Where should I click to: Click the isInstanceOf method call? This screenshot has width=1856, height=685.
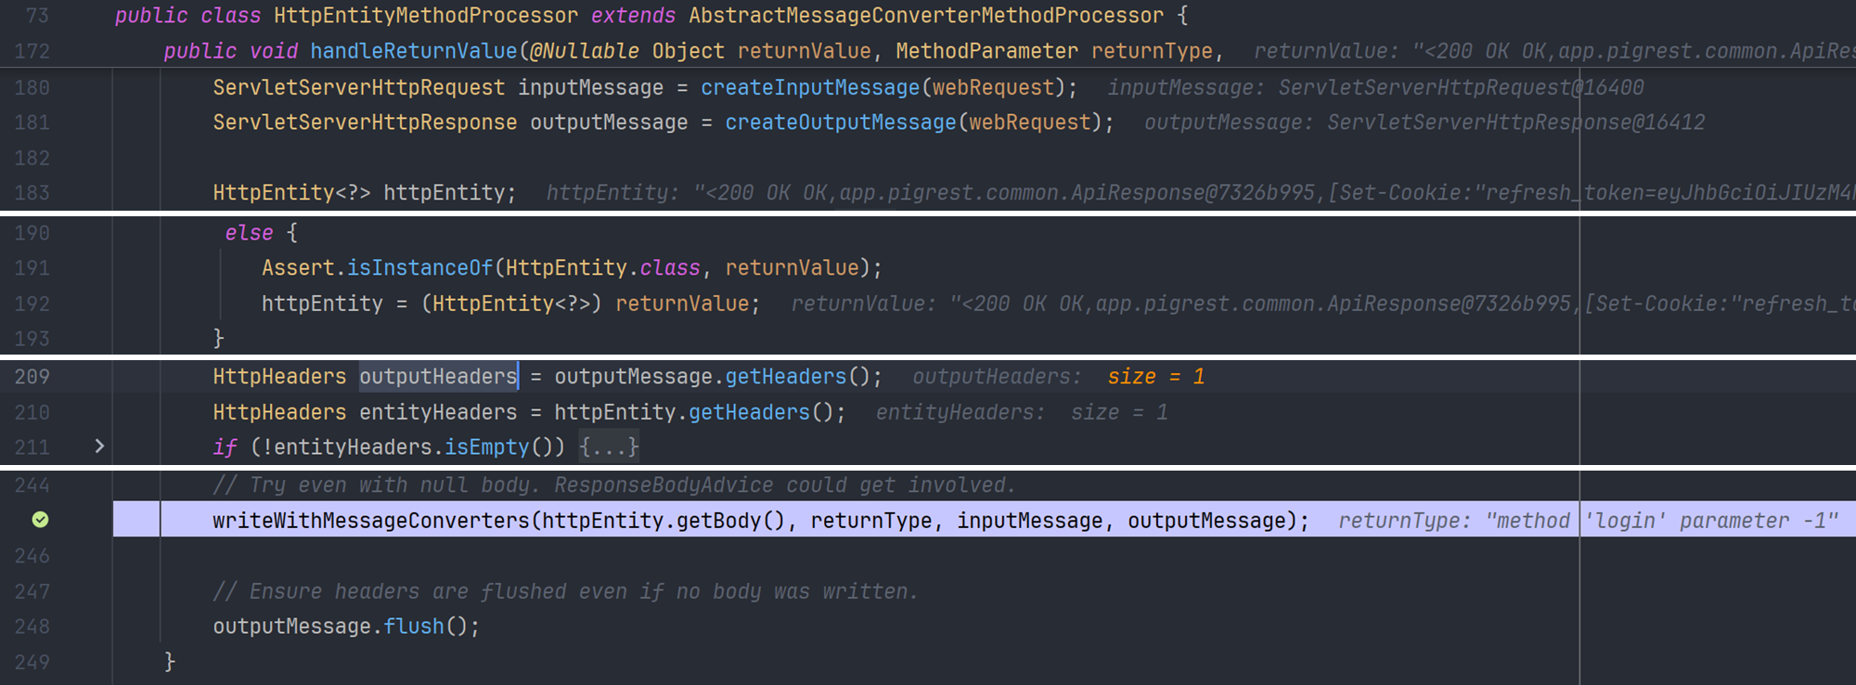[x=419, y=268]
